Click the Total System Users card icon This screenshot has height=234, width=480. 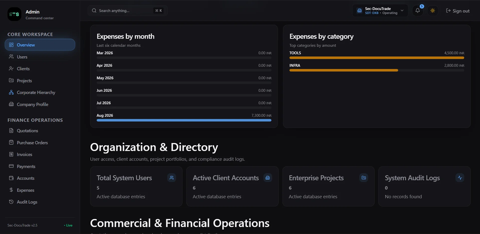click(x=172, y=178)
